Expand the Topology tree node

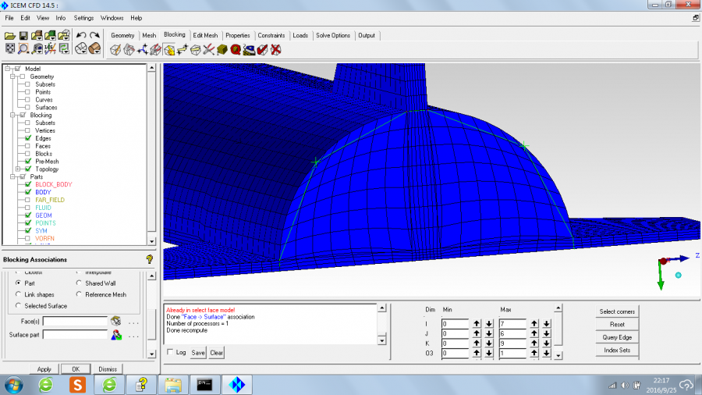click(x=18, y=169)
